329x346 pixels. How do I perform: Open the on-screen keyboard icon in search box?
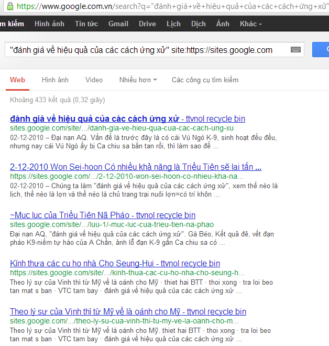(295, 50)
